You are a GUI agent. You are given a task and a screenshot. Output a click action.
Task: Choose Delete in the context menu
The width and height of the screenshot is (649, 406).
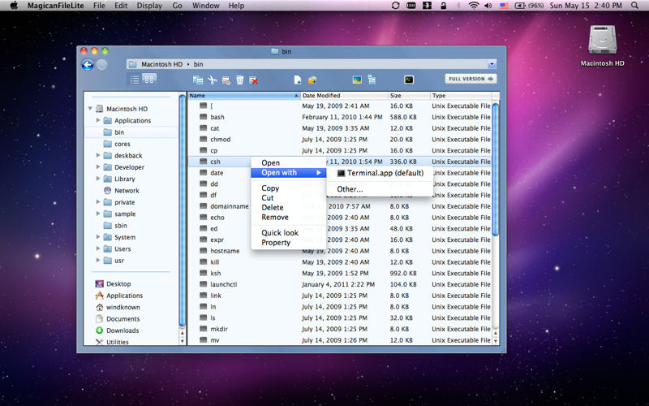pyautogui.click(x=289, y=208)
